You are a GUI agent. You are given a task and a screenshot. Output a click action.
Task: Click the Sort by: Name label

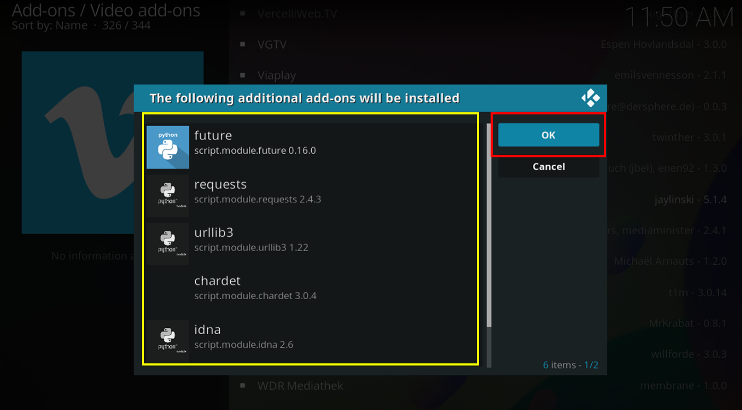pyautogui.click(x=50, y=25)
